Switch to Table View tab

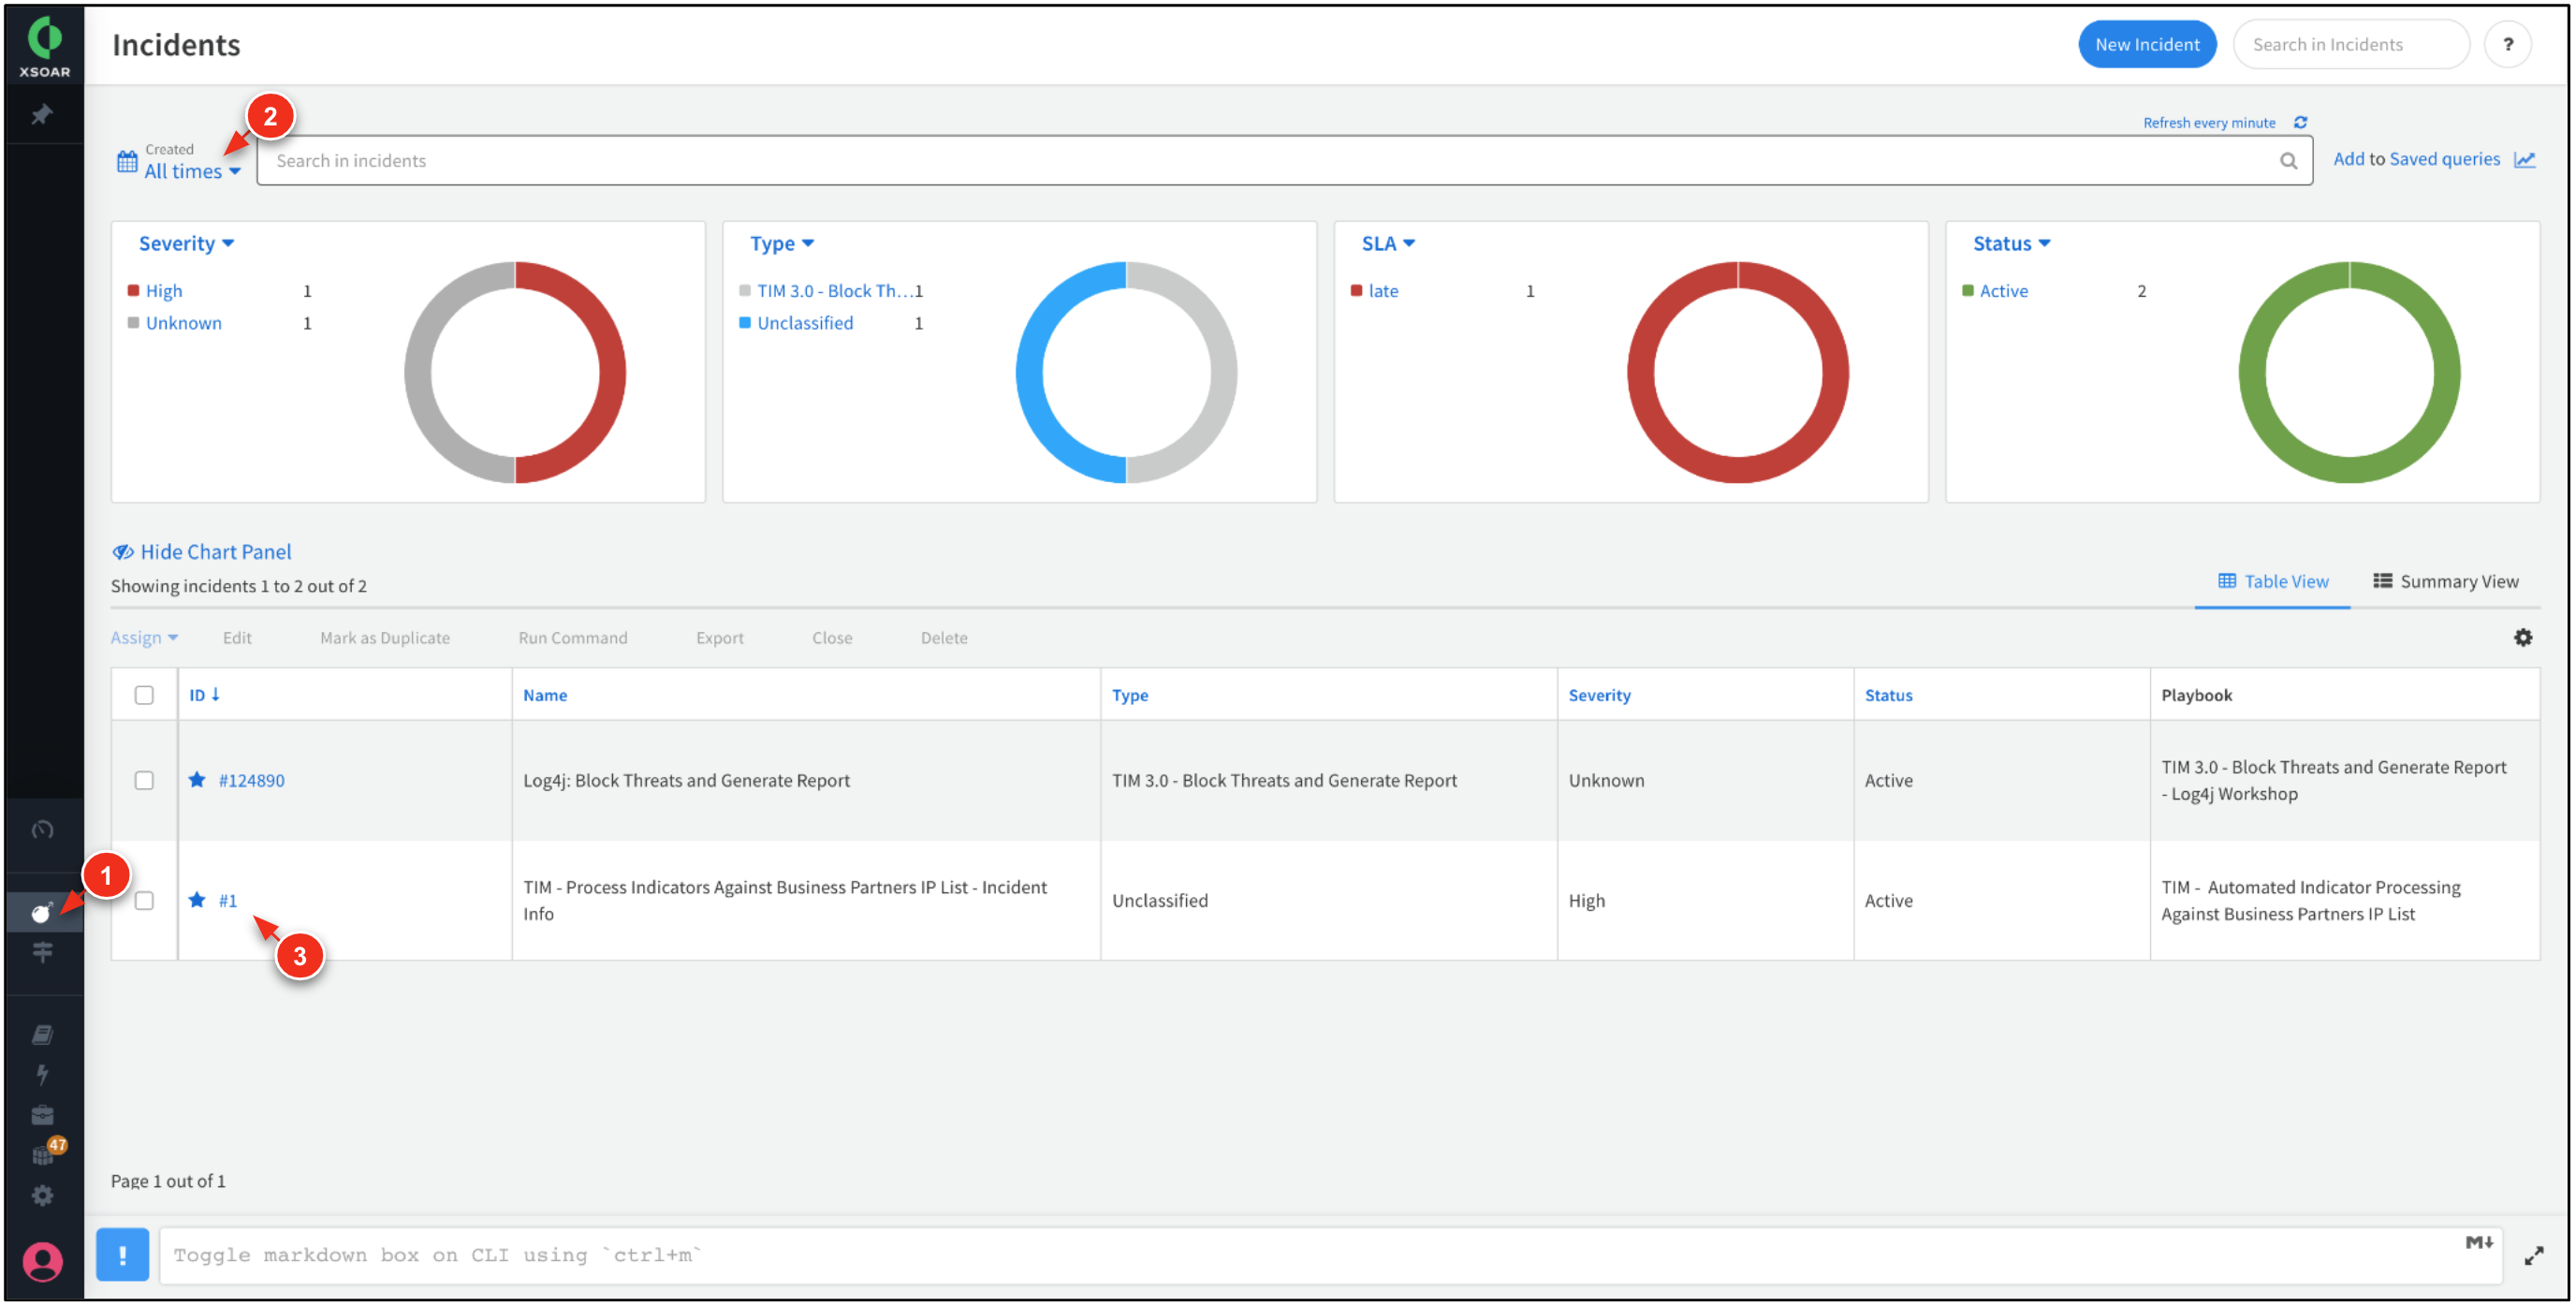[x=2273, y=581]
